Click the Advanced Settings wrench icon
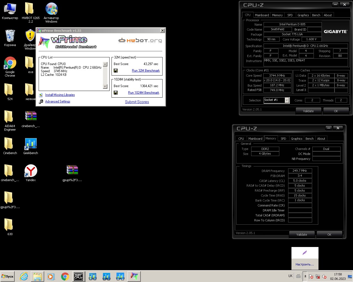 [41, 101]
